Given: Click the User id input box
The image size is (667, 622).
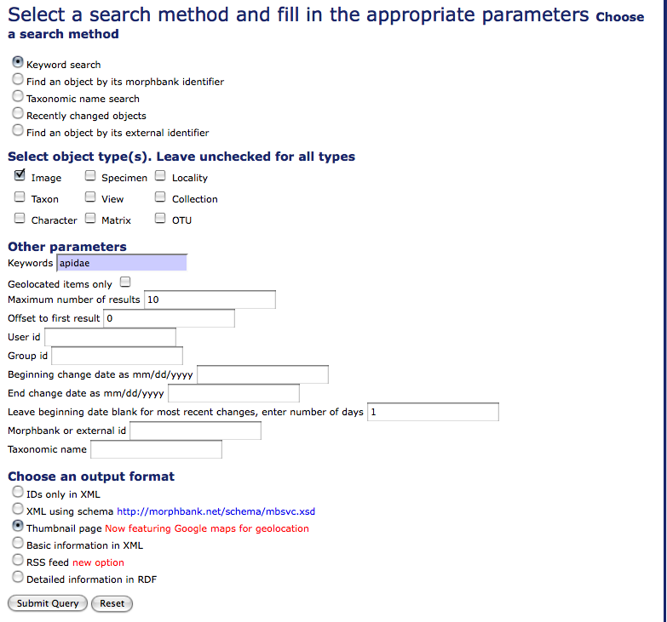Looking at the screenshot, I should pyautogui.click(x=110, y=337).
